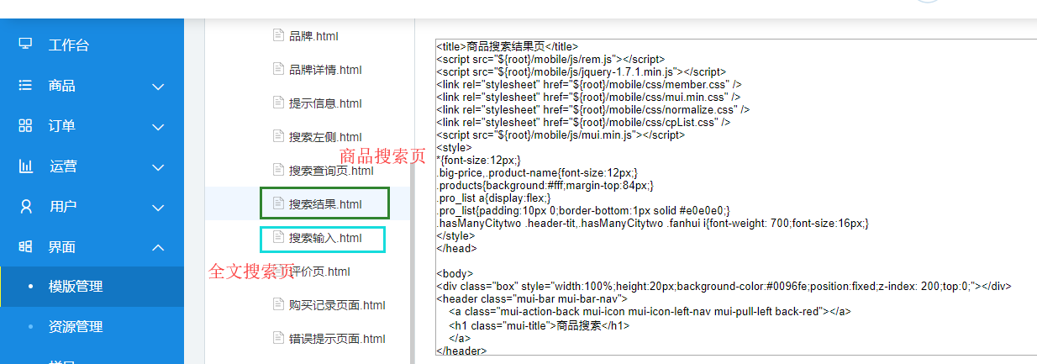
Task: Click the 商品 list icon in sidebar
Action: point(25,85)
